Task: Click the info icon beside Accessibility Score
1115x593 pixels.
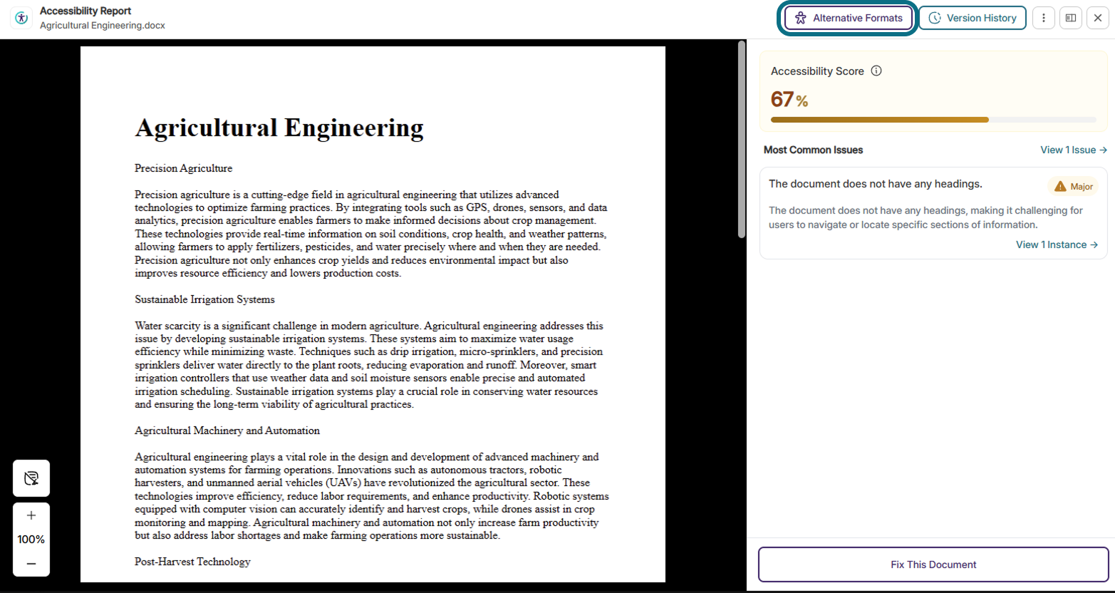Action: 876,71
